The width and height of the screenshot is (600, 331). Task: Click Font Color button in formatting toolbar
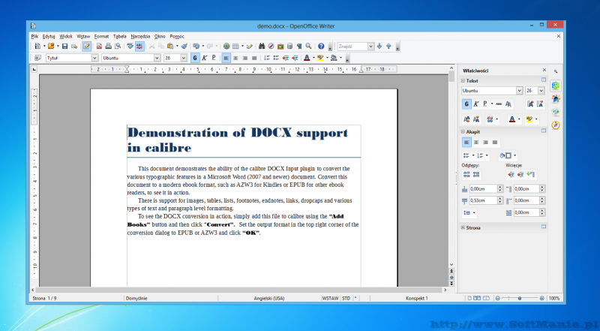(307, 58)
